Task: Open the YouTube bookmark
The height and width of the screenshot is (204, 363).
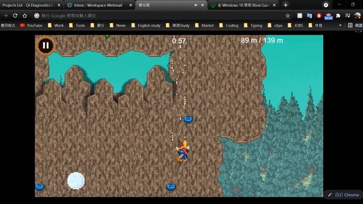Action: [31, 25]
